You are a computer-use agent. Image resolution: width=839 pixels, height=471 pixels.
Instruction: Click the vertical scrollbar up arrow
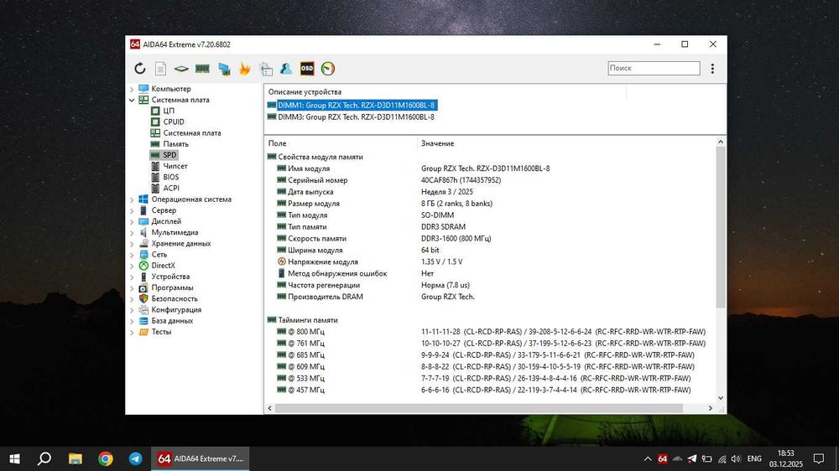point(721,142)
